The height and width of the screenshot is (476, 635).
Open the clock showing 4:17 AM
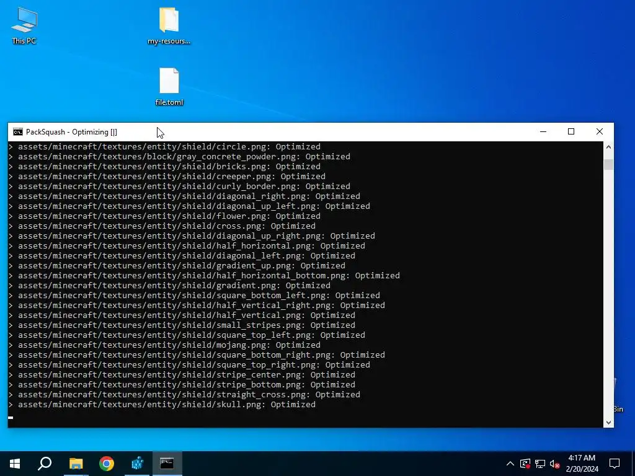point(582,464)
